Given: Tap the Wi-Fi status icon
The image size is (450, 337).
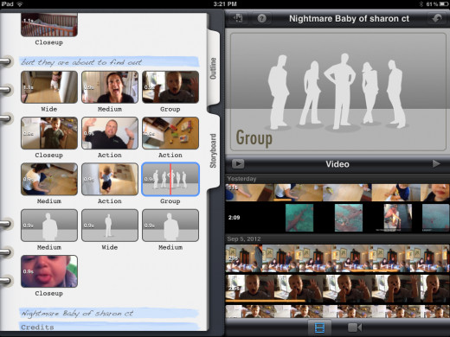Looking at the screenshot, I should tap(20, 4).
